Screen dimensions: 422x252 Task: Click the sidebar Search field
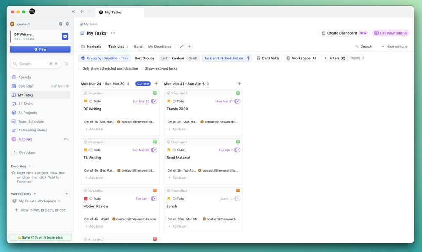36,64
